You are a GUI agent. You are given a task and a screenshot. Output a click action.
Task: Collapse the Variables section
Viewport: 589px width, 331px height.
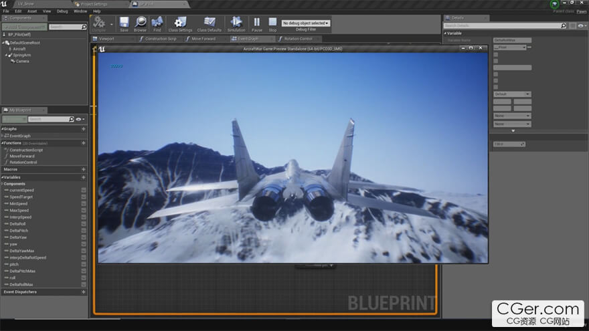(2, 177)
